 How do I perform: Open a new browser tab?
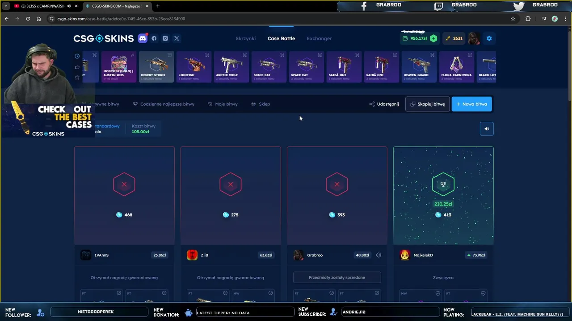pos(158,6)
